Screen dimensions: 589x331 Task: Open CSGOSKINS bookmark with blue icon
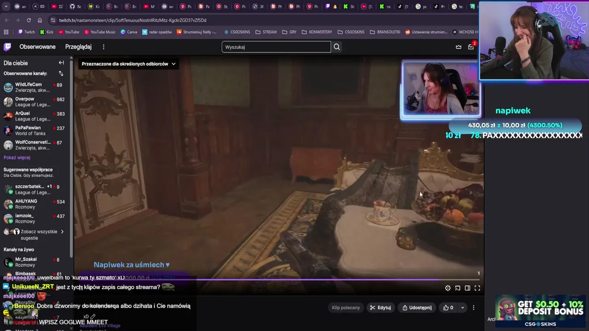pyautogui.click(x=237, y=32)
